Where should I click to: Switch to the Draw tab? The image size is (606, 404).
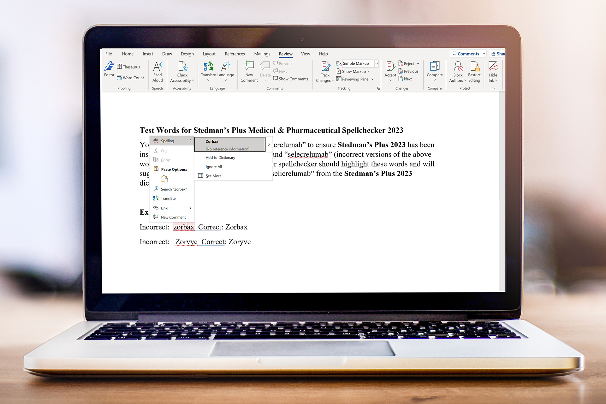[167, 54]
